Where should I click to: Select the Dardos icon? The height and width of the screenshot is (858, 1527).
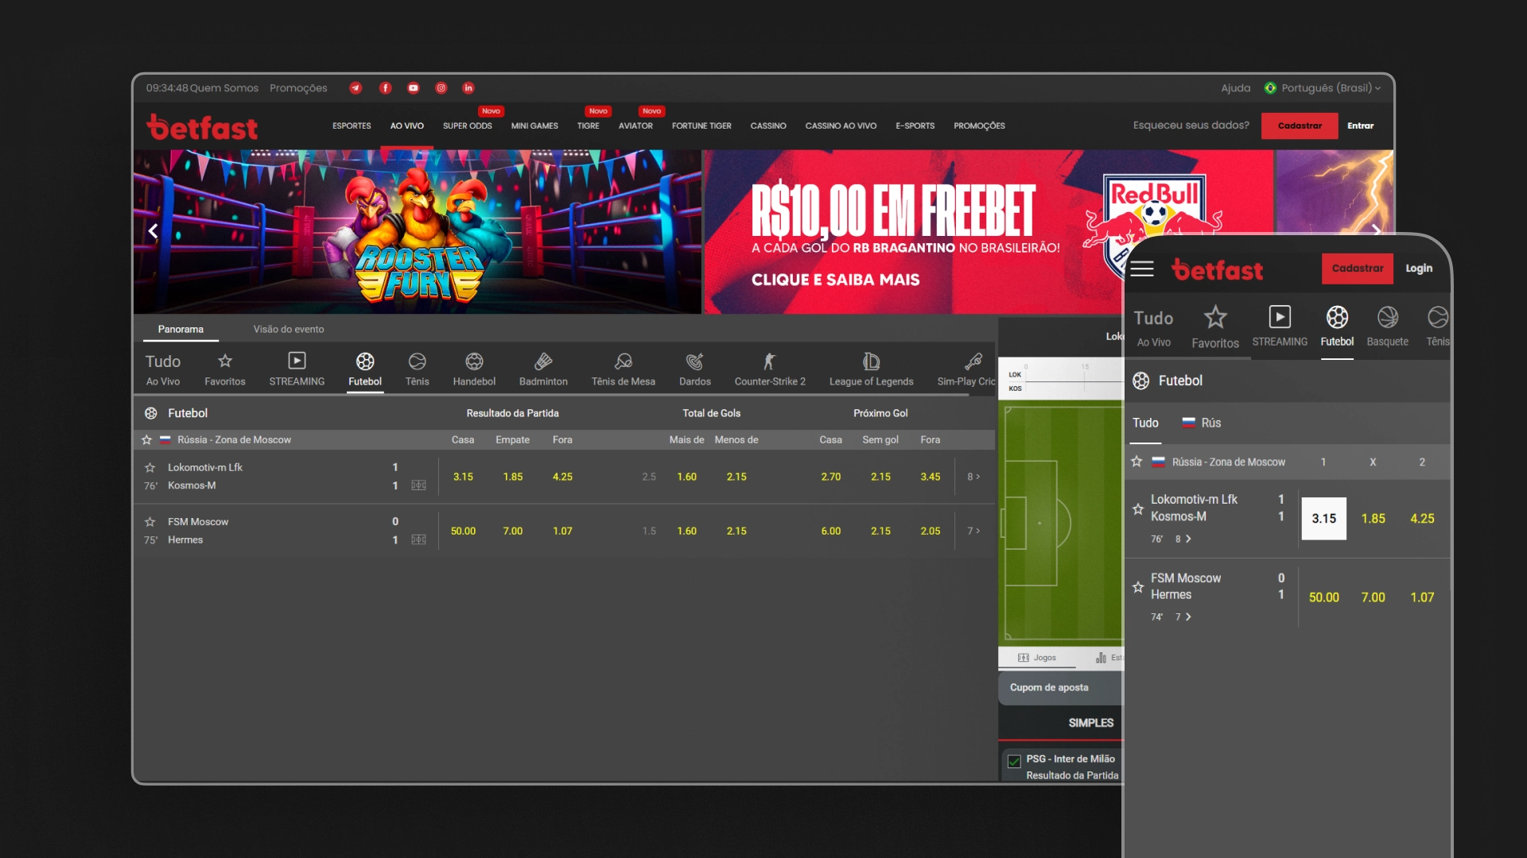694,361
